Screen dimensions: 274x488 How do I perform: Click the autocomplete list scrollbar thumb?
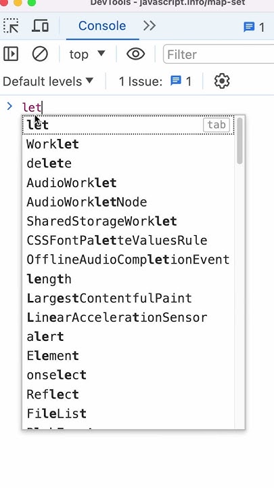(x=239, y=141)
